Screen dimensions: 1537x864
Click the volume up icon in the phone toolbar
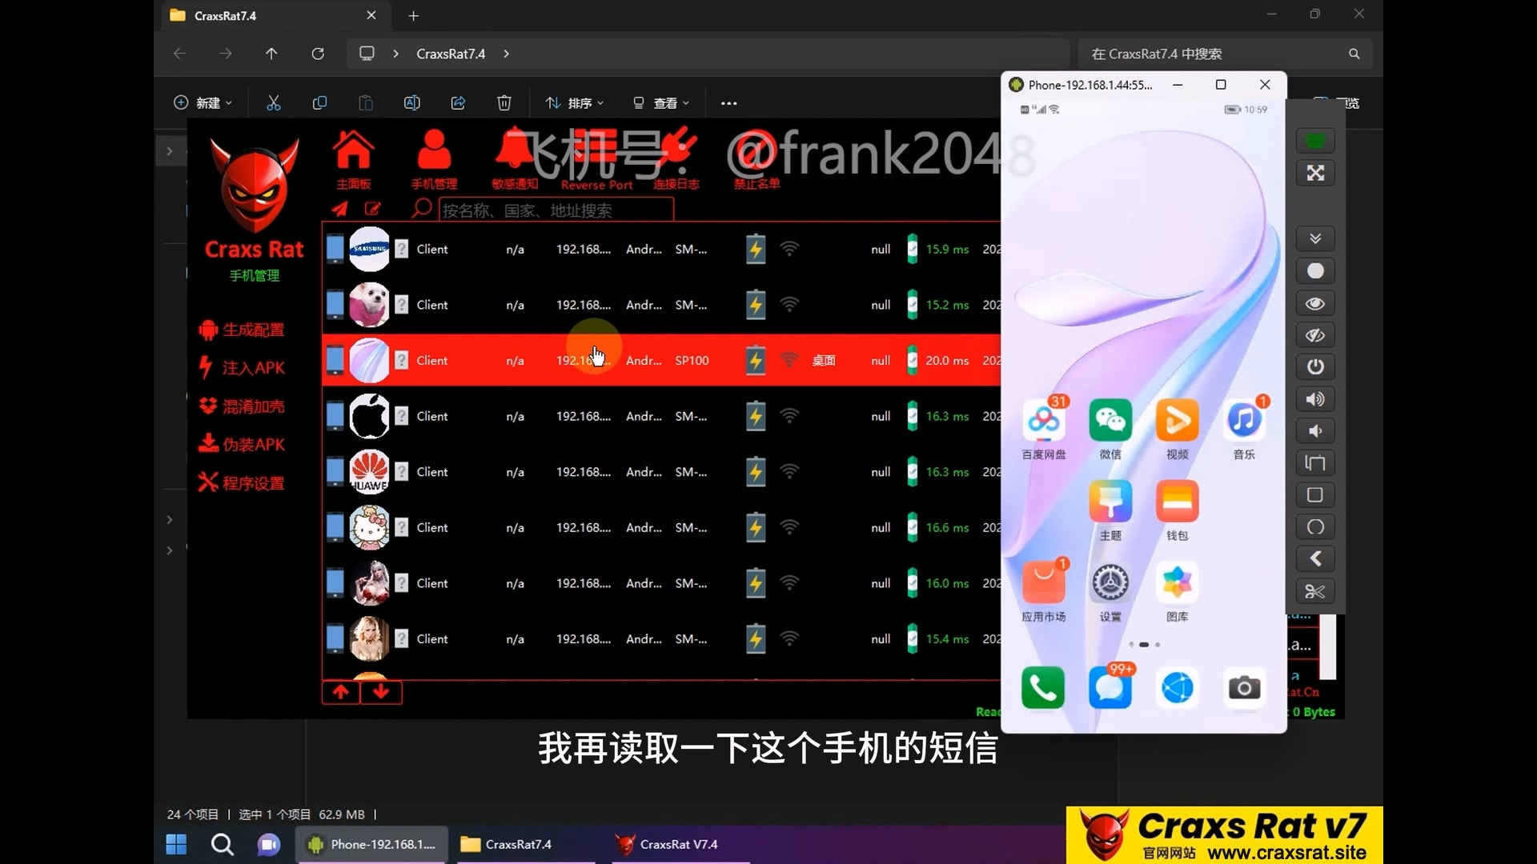(1315, 399)
